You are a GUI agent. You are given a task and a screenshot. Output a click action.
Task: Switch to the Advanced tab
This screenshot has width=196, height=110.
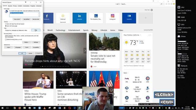(x=39, y=6)
